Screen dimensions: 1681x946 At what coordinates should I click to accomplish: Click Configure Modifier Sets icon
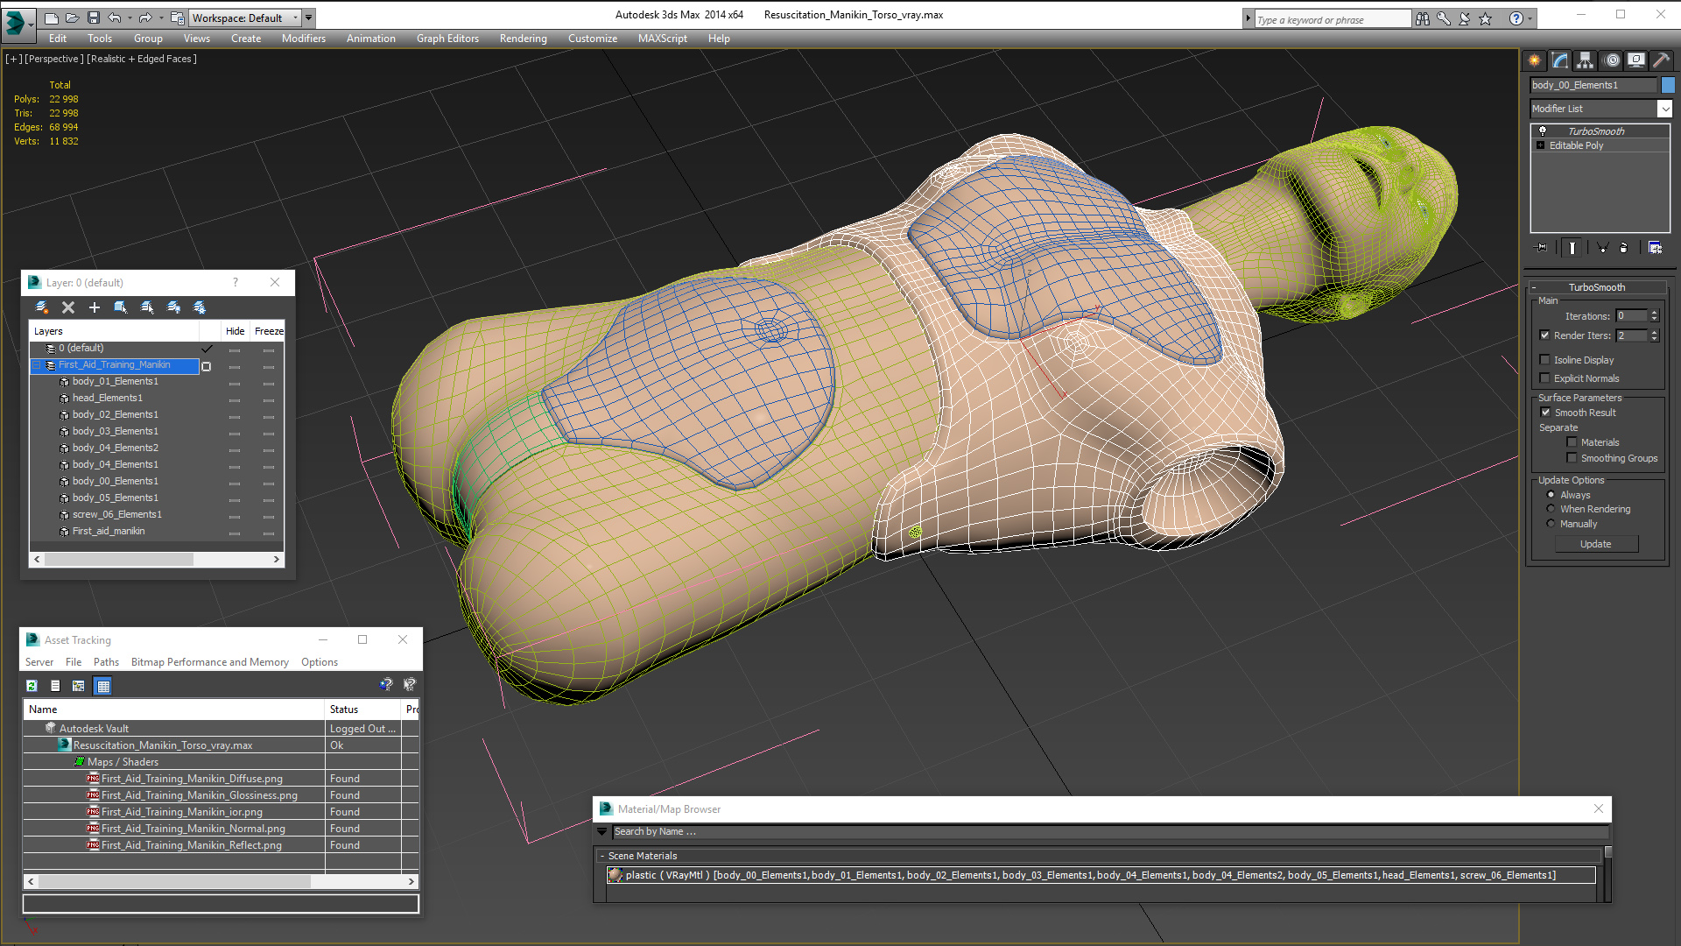point(1655,248)
